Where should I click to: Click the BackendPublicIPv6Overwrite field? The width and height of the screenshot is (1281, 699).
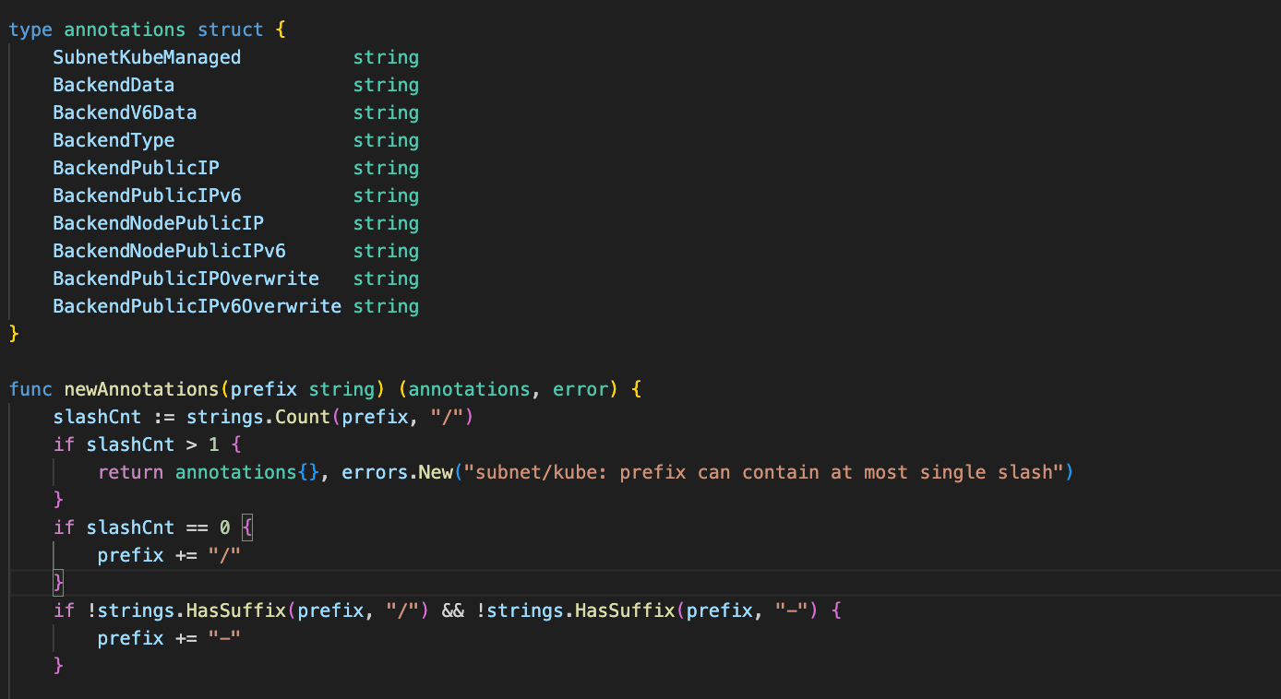coord(197,306)
